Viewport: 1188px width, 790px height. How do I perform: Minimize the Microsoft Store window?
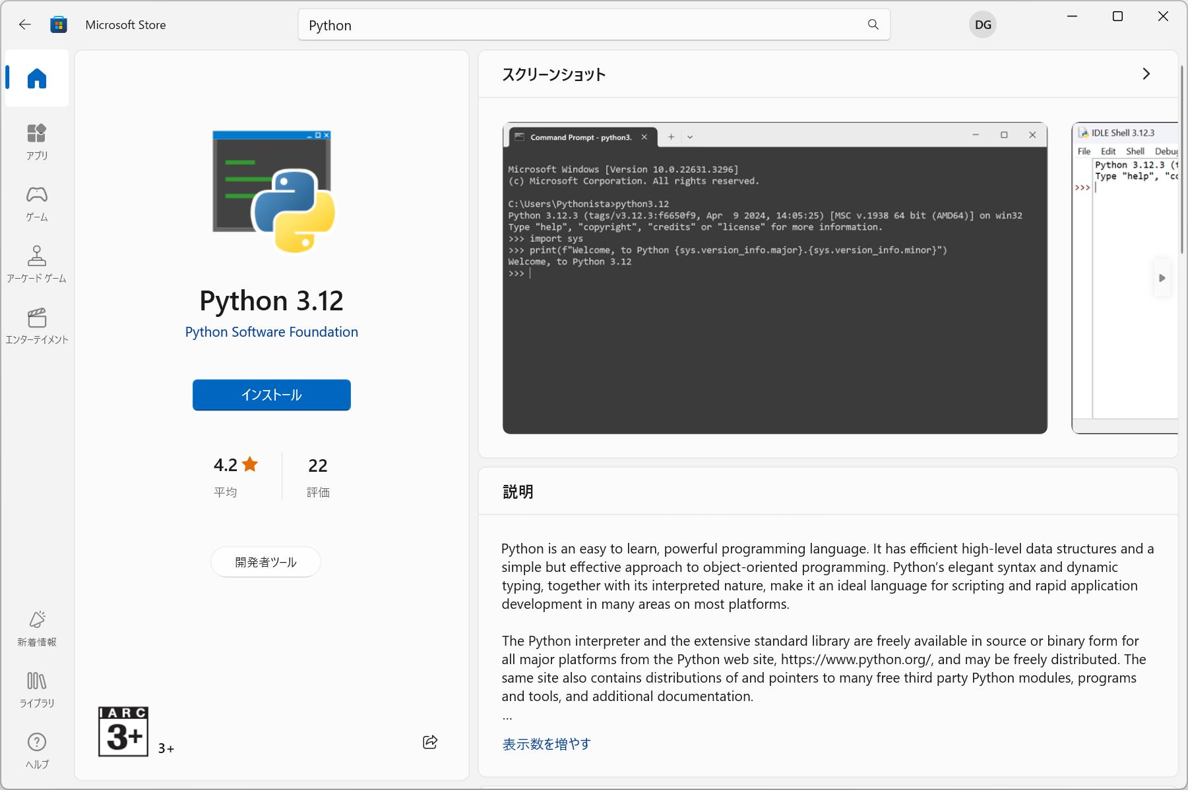(x=1072, y=16)
